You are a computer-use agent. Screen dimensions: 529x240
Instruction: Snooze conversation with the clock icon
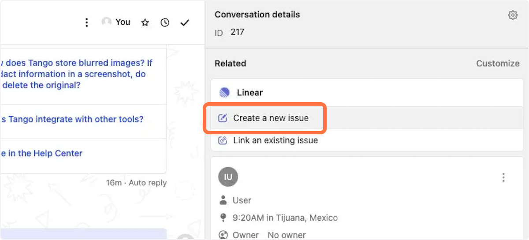tap(165, 22)
